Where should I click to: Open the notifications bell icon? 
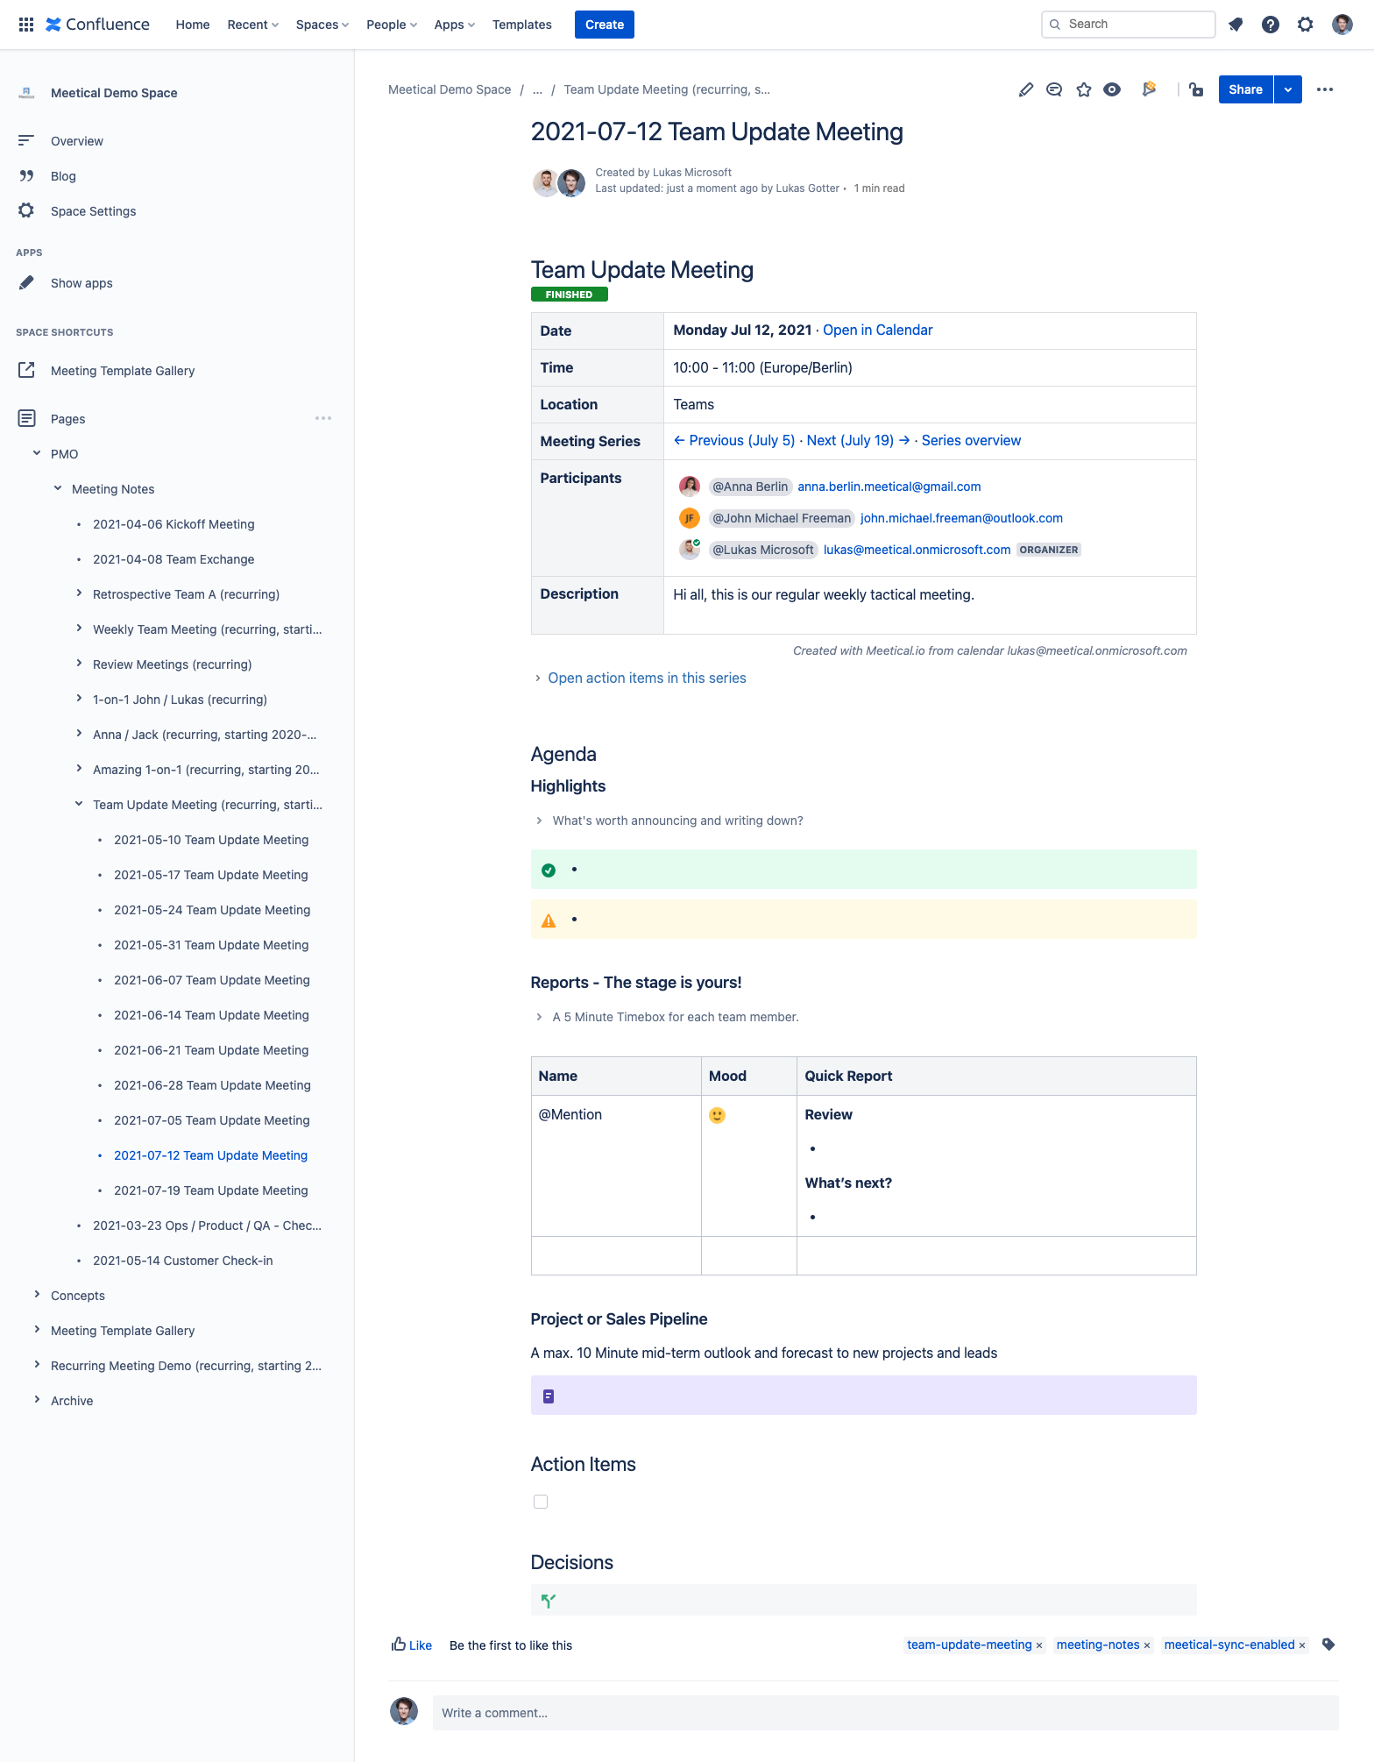coord(1236,25)
